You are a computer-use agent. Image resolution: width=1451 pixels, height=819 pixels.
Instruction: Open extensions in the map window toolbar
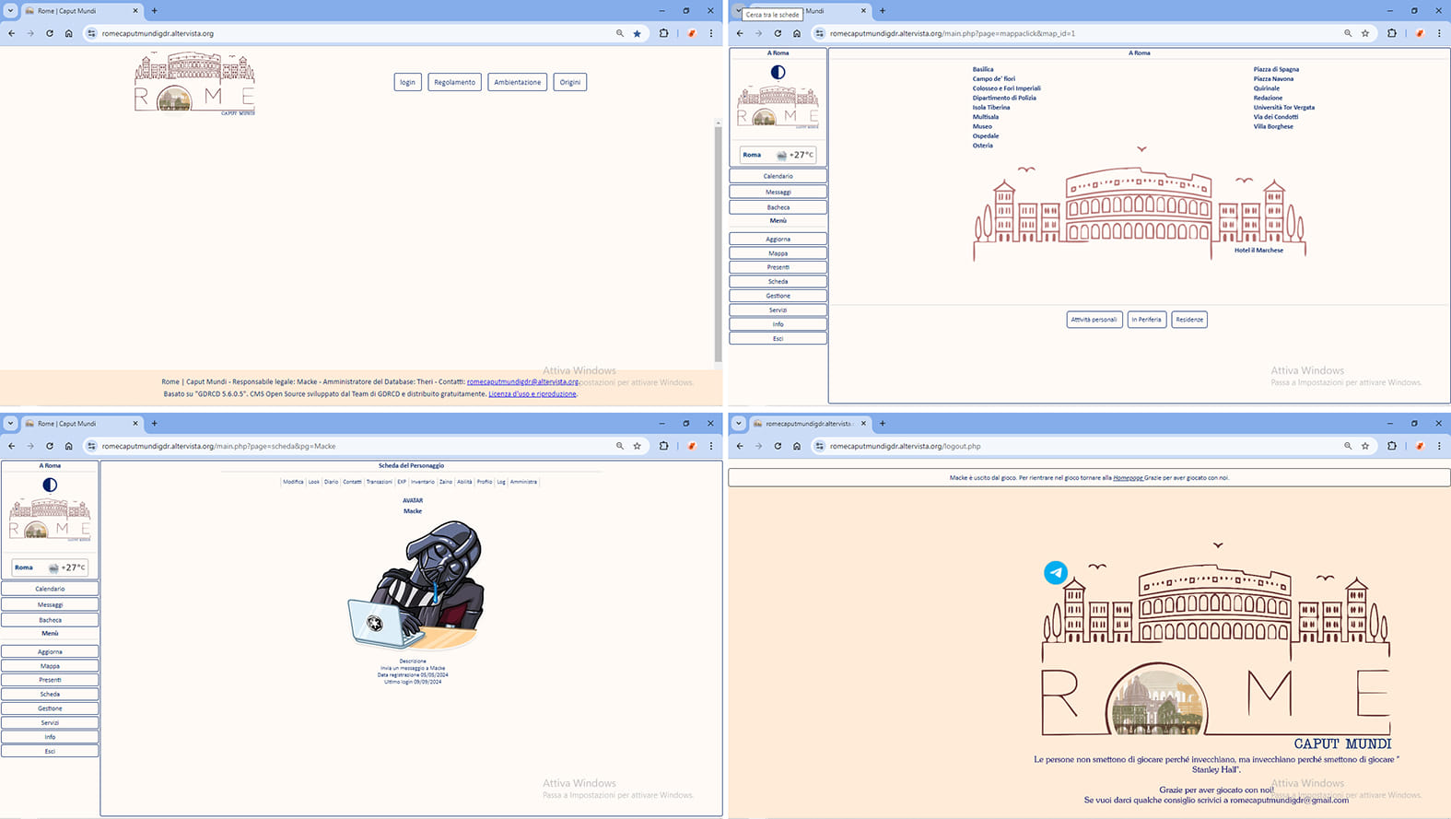pyautogui.click(x=1392, y=33)
